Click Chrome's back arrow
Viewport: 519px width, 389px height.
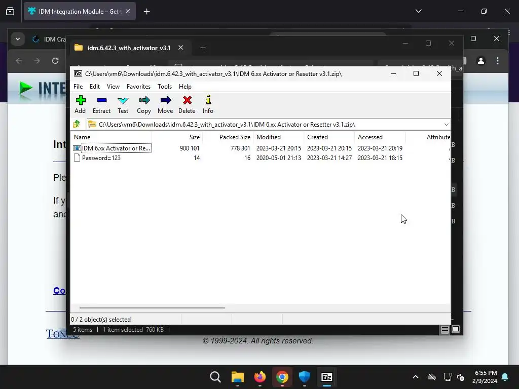click(x=19, y=61)
